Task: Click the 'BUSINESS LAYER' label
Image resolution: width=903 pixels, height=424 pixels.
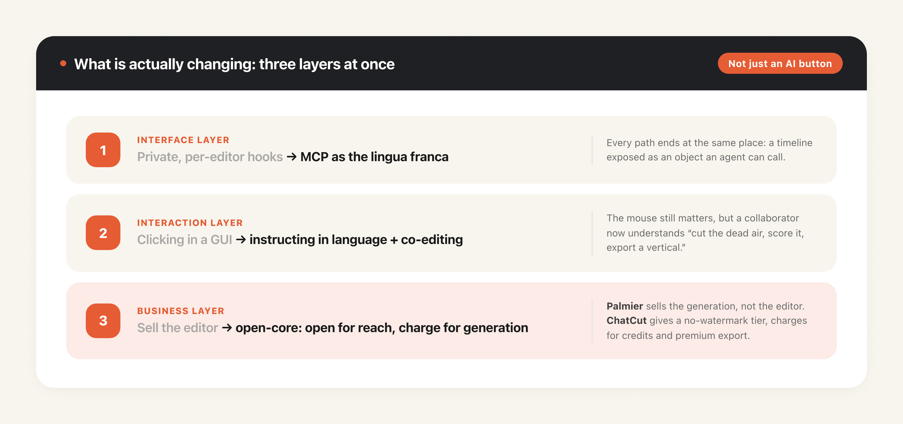Action: click(181, 311)
